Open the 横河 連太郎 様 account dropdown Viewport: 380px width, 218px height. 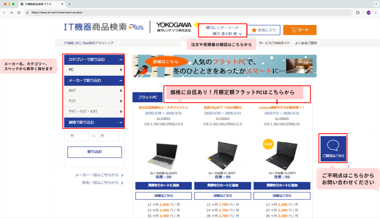click(x=223, y=30)
